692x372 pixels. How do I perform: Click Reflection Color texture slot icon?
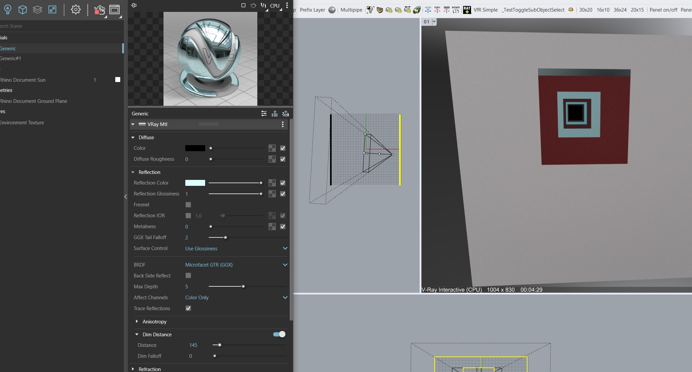(272, 183)
